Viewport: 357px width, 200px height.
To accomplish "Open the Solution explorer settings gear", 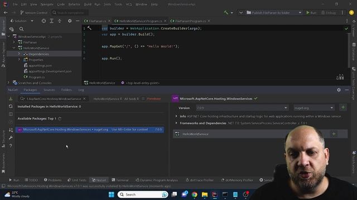I will coord(70,21).
